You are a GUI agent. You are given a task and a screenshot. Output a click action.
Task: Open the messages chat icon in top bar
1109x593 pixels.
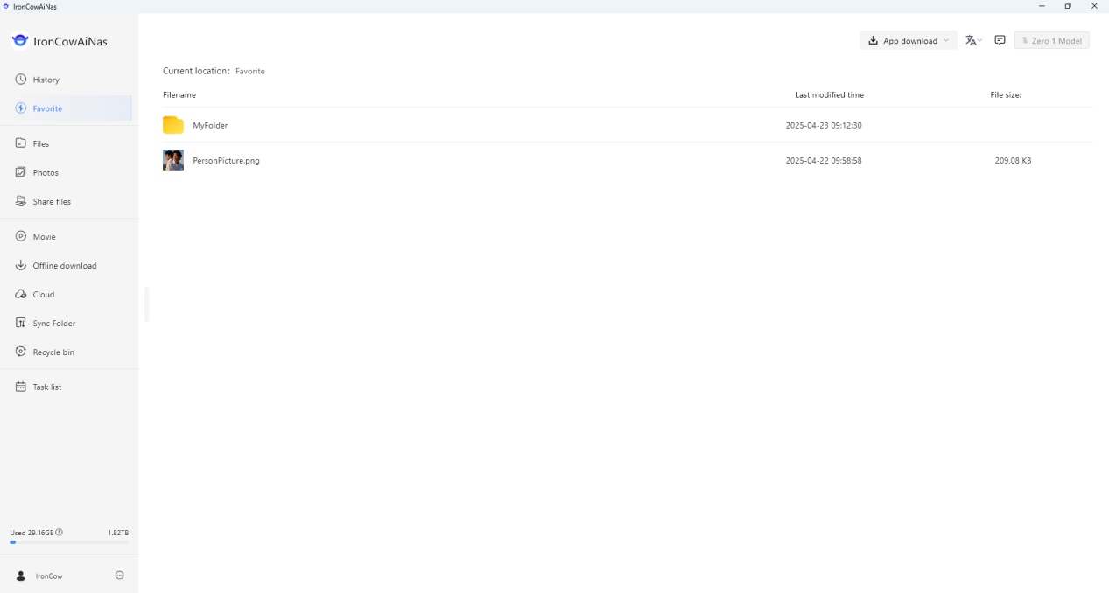point(1000,40)
